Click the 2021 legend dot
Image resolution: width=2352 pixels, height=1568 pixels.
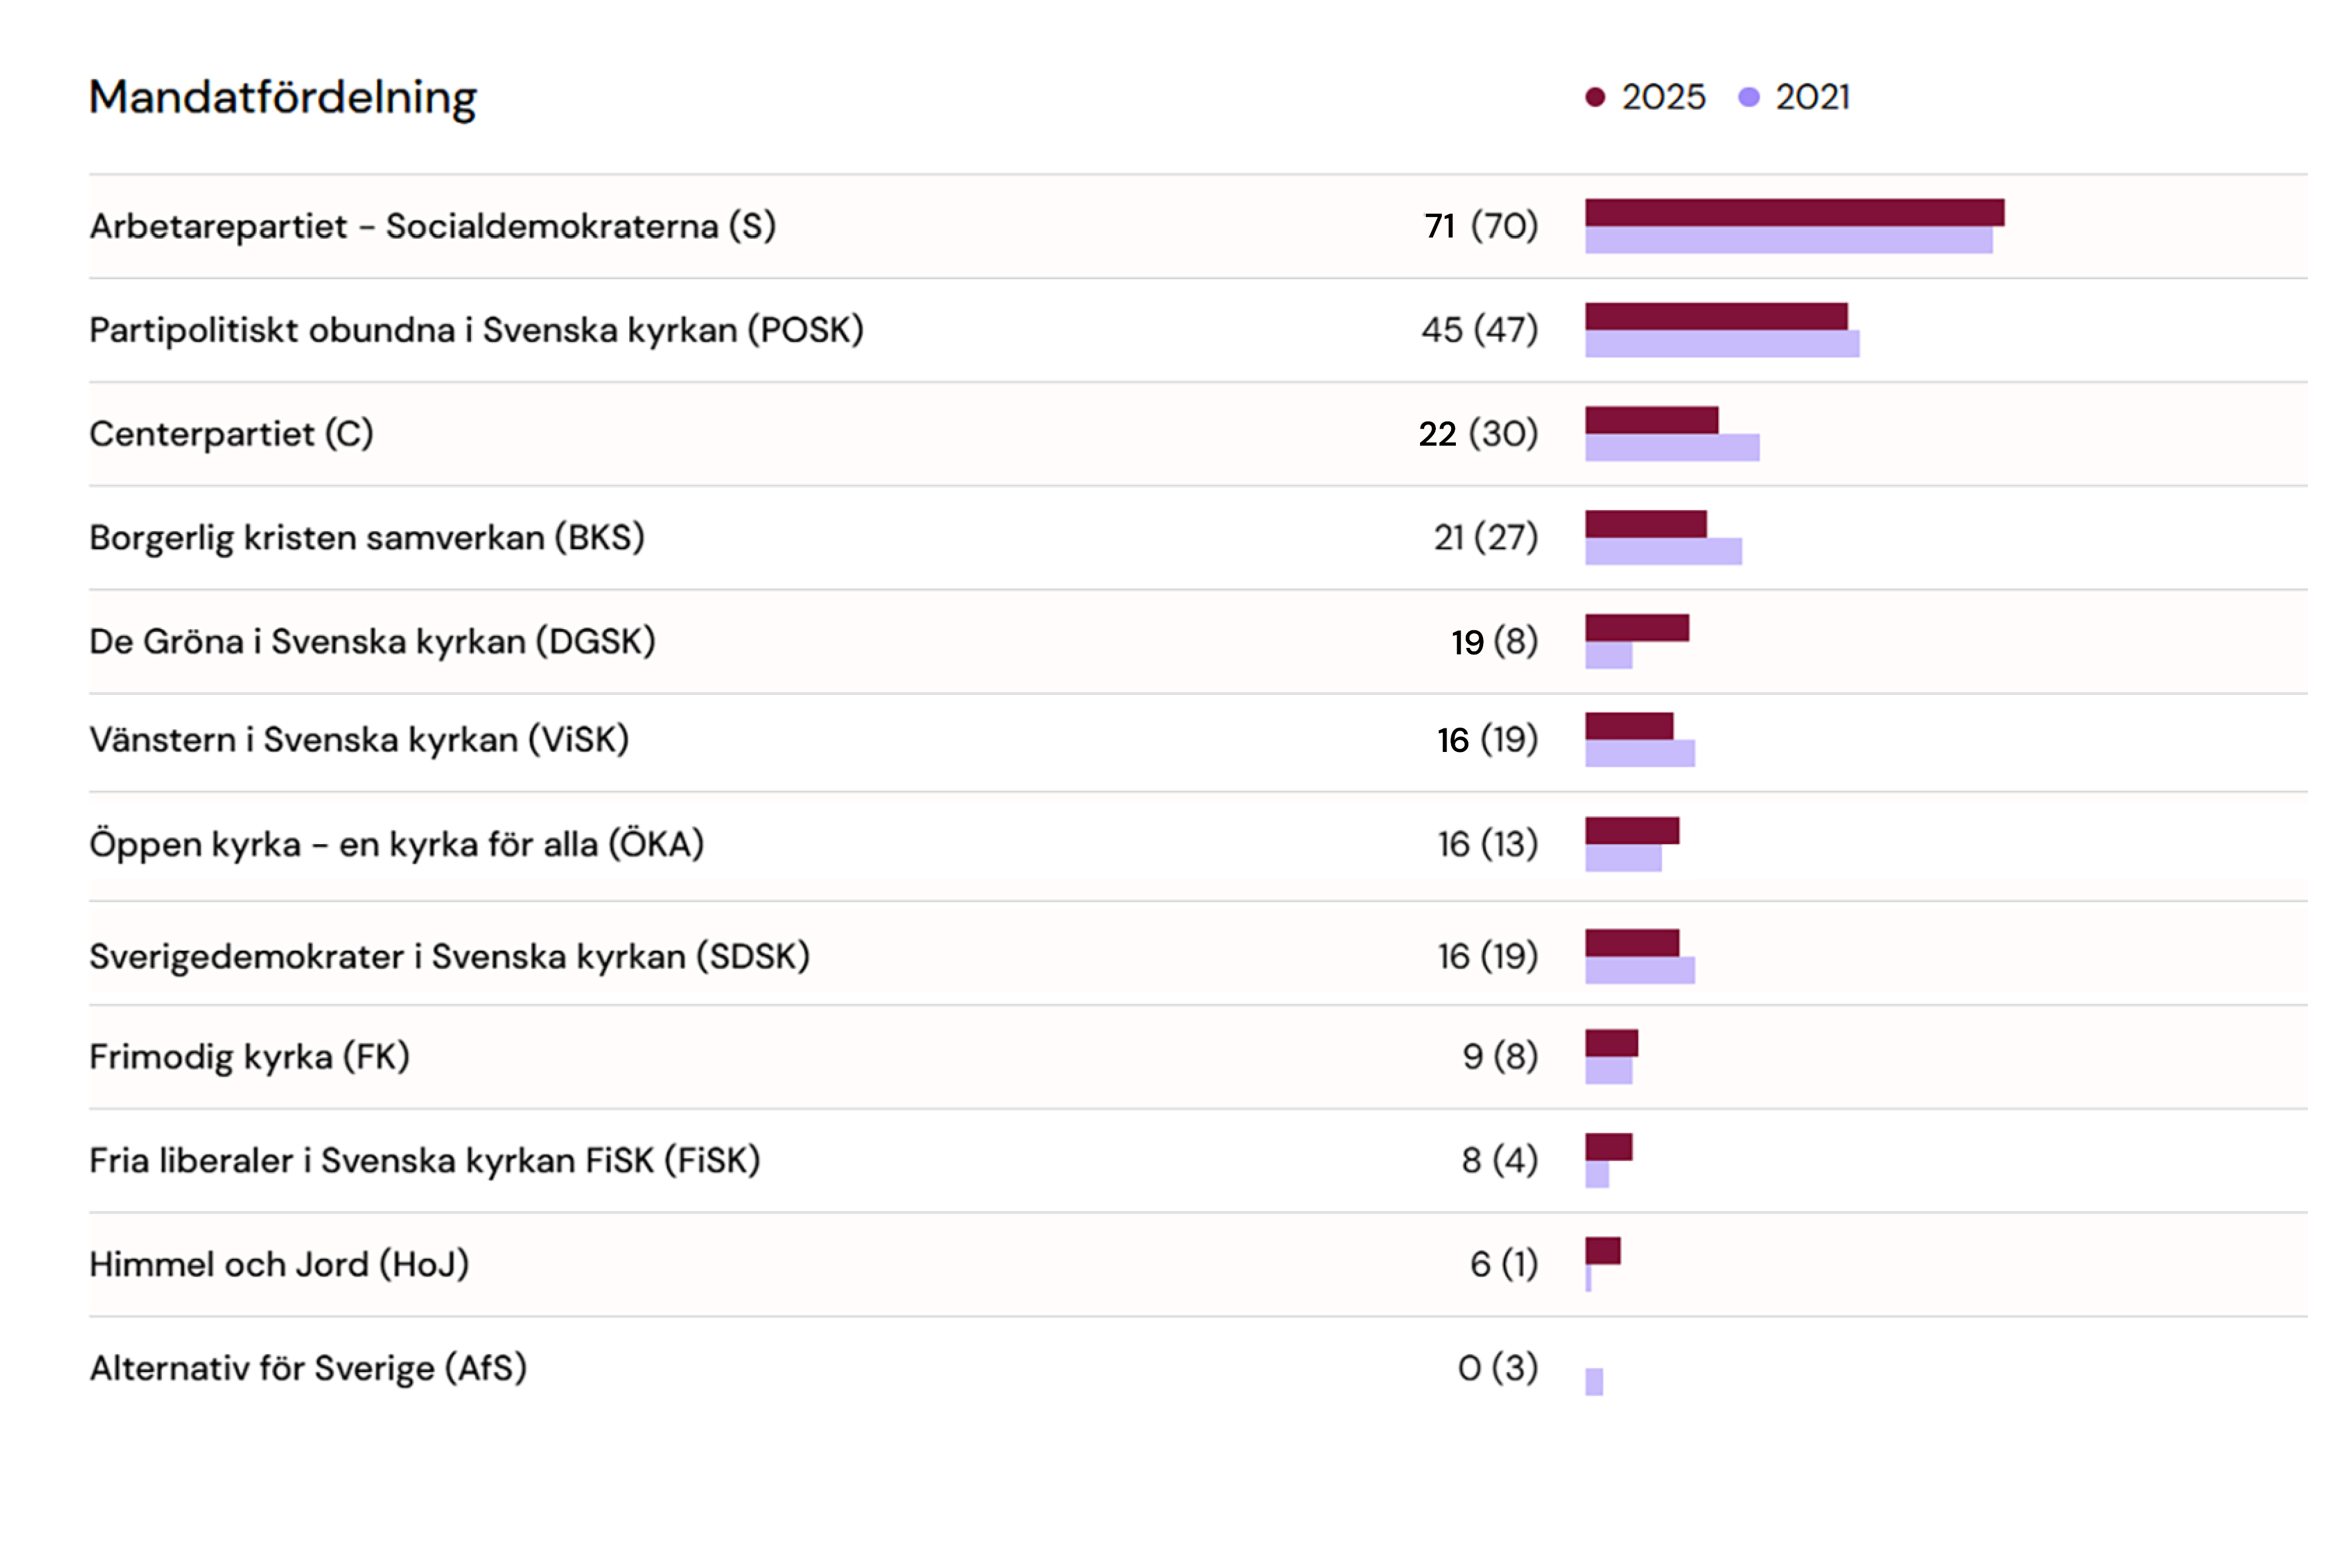point(1748,97)
